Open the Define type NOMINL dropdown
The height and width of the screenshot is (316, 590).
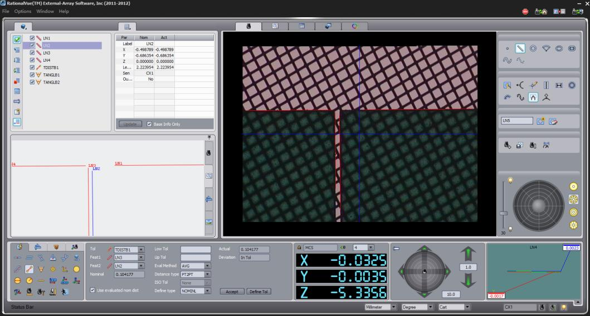(x=207, y=291)
